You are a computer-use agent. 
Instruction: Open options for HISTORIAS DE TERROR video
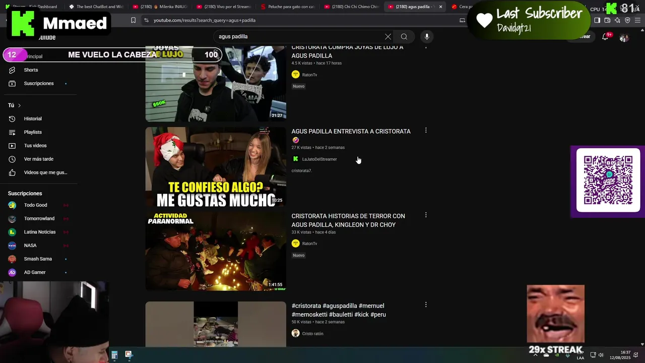click(426, 215)
